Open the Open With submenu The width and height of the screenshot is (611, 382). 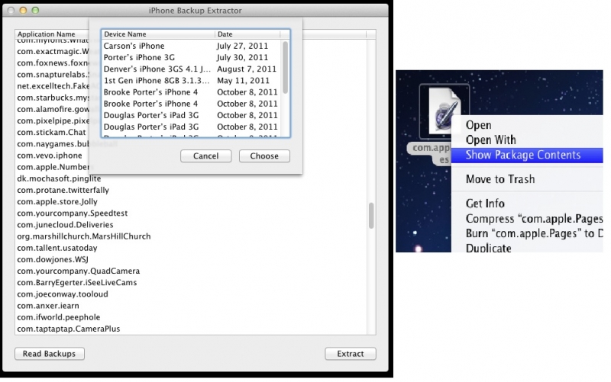click(x=490, y=140)
